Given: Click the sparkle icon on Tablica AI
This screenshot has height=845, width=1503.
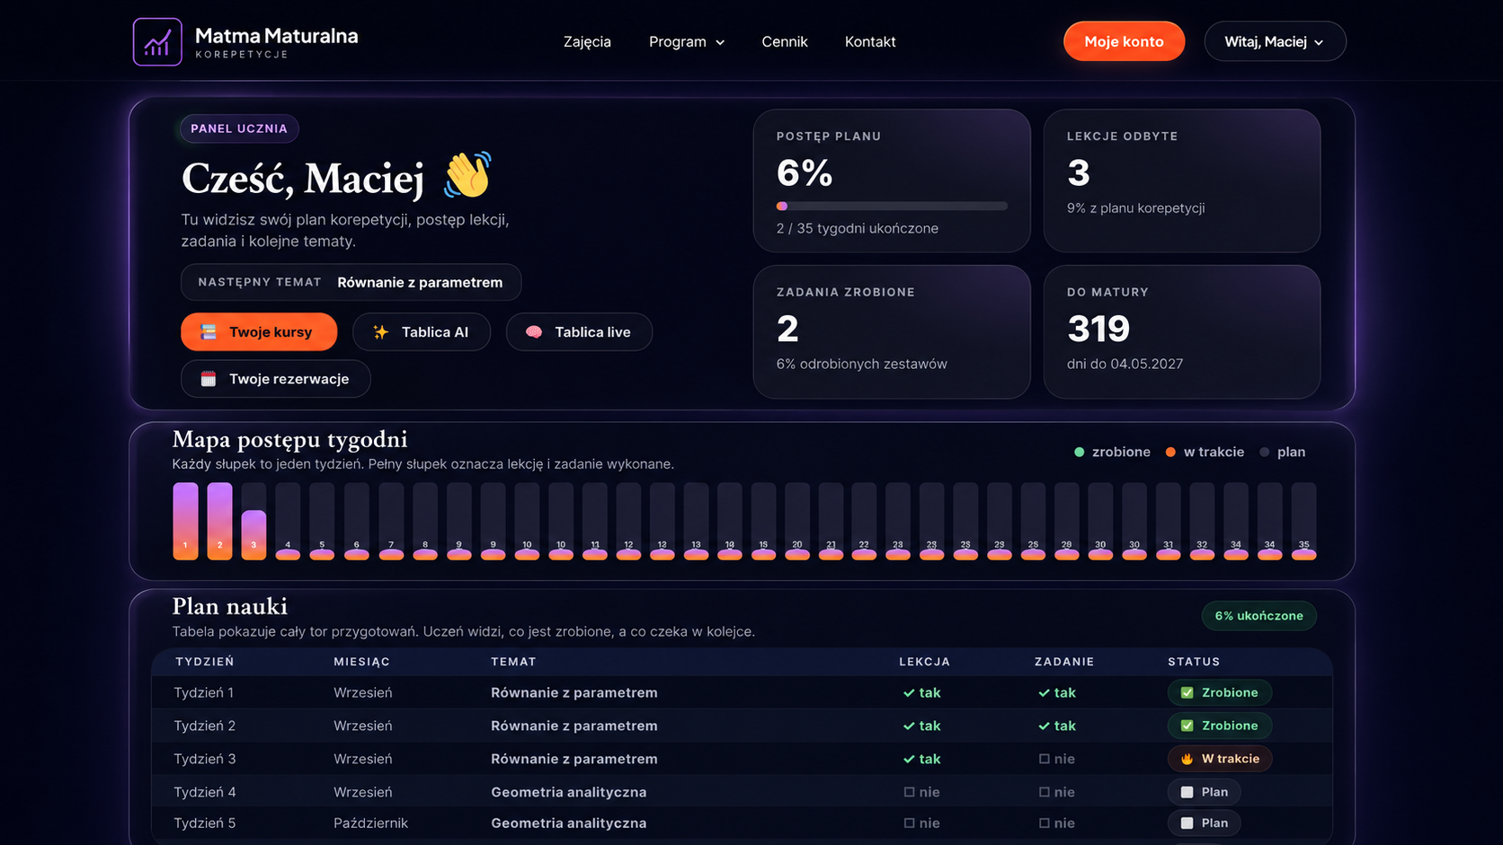Looking at the screenshot, I should pyautogui.click(x=381, y=332).
